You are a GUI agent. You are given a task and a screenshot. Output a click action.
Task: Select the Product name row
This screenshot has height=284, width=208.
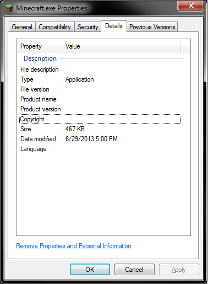(x=100, y=99)
